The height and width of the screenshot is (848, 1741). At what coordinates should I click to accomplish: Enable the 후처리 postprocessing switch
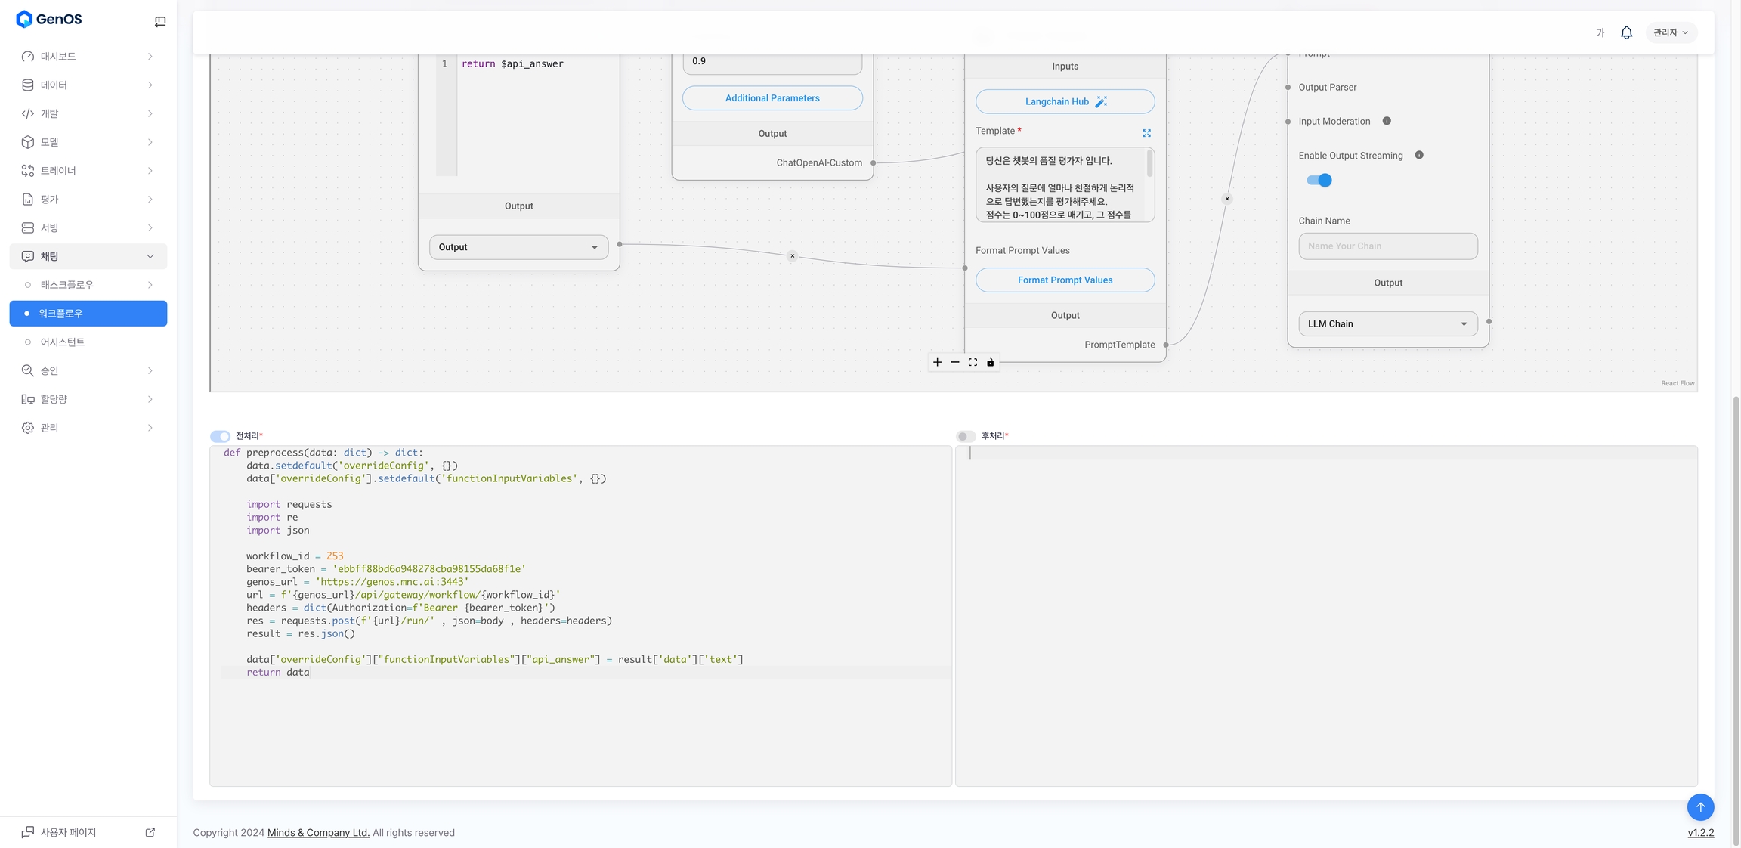point(966,436)
